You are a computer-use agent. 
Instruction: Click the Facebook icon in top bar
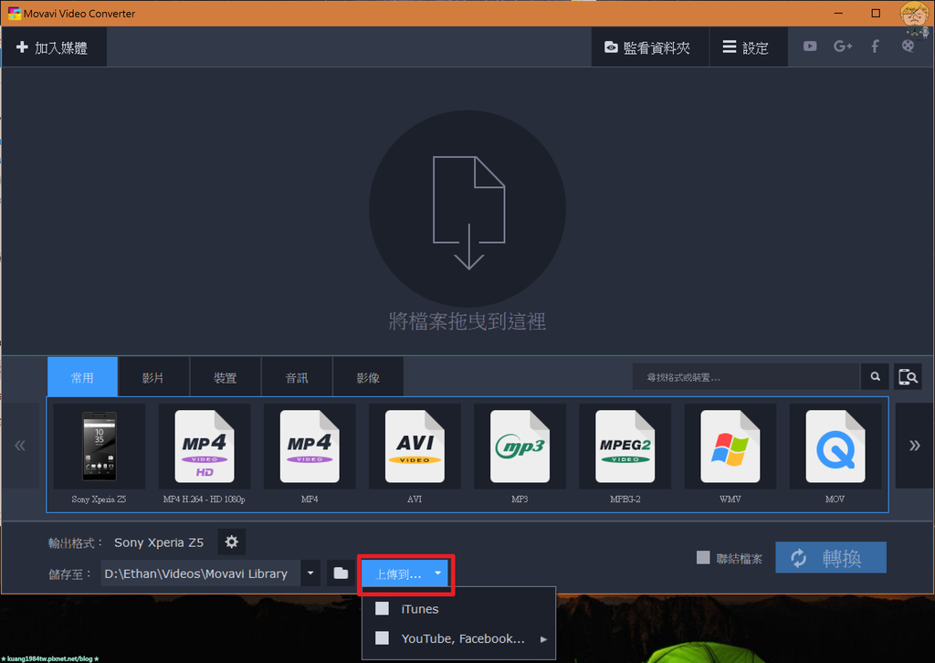875,46
